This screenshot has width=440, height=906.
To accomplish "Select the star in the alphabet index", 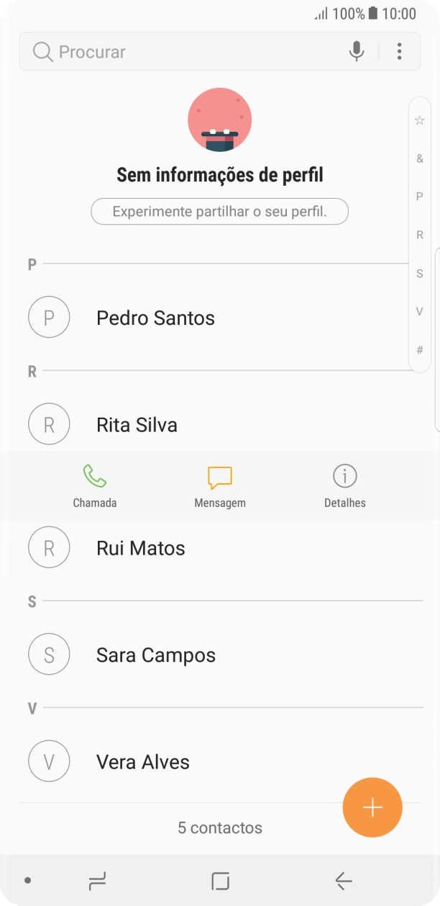I will click(419, 120).
